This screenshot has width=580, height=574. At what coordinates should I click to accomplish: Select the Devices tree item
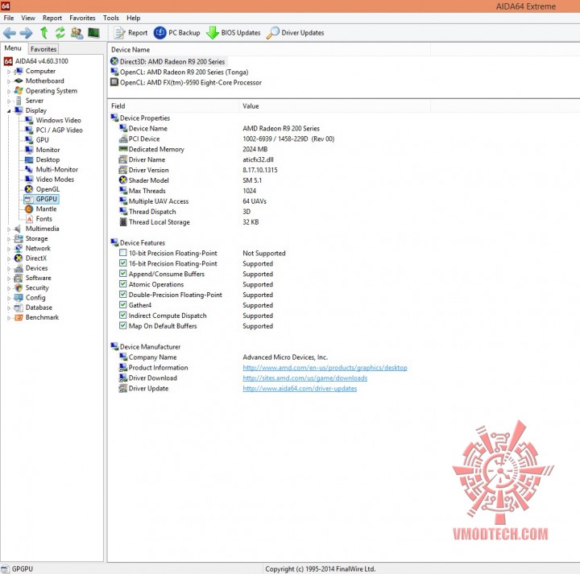[36, 268]
